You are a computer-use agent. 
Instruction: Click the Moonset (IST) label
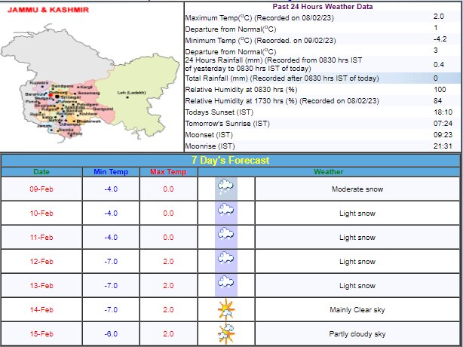coord(209,135)
